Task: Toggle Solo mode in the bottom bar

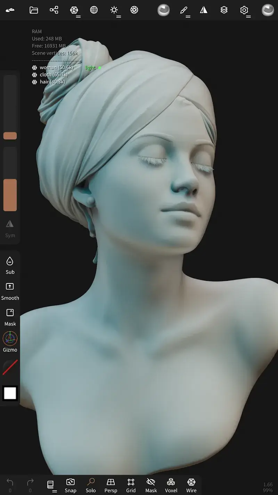Action: [90, 485]
